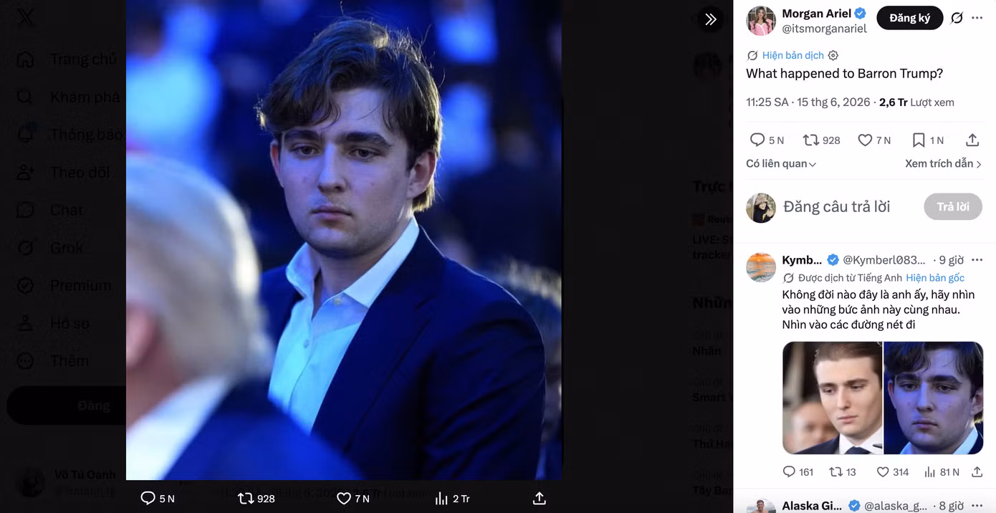Click the reply icon showing 5 N in right panel

point(767,140)
